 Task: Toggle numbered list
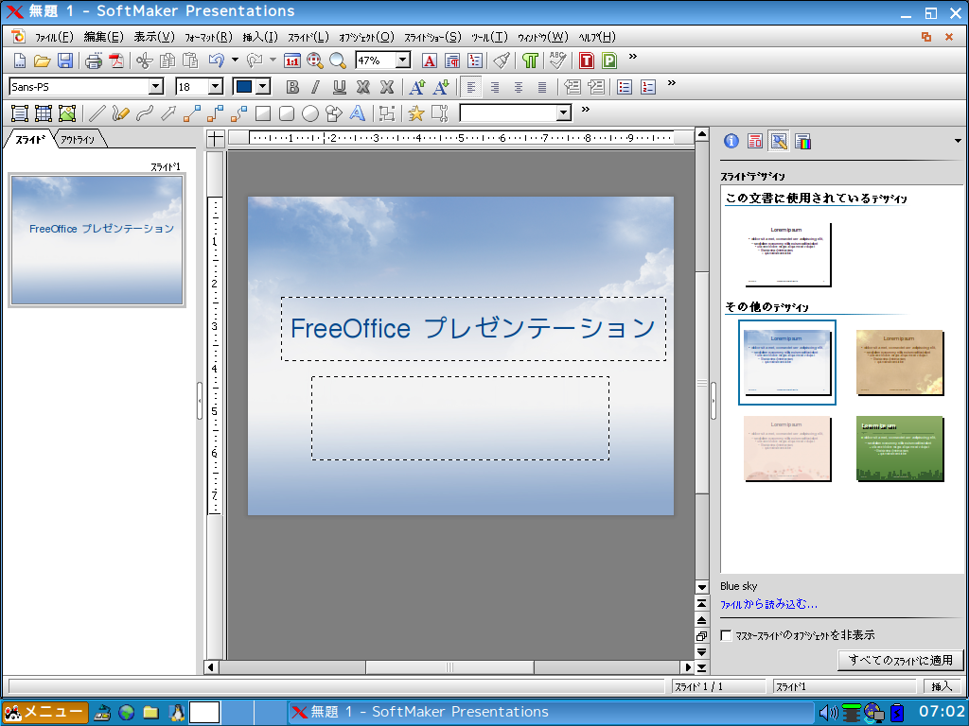point(648,87)
